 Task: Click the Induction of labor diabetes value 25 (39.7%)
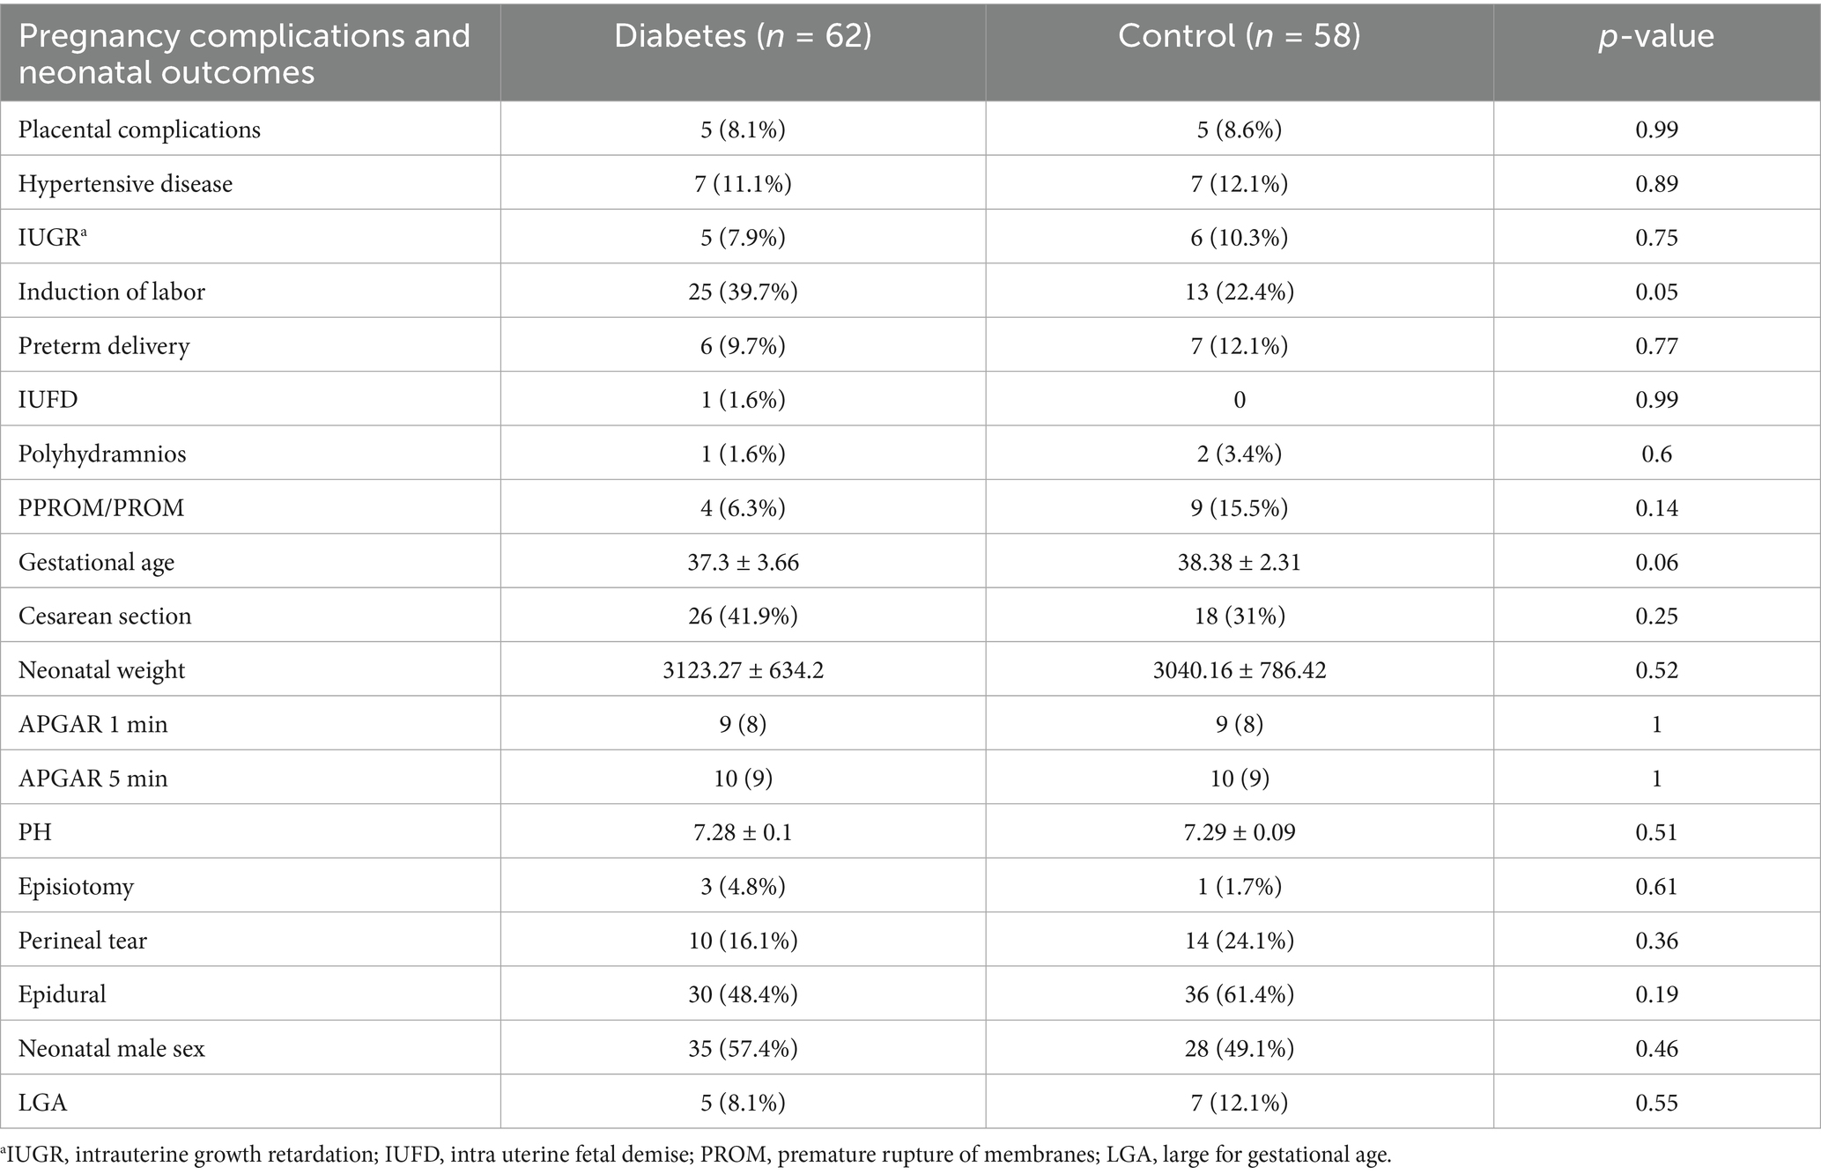[743, 292]
